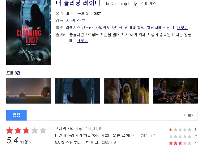The width and height of the screenshot is (204, 149).
Task: Open actor 스텔리오 사반테 profile
Action: point(109,28)
